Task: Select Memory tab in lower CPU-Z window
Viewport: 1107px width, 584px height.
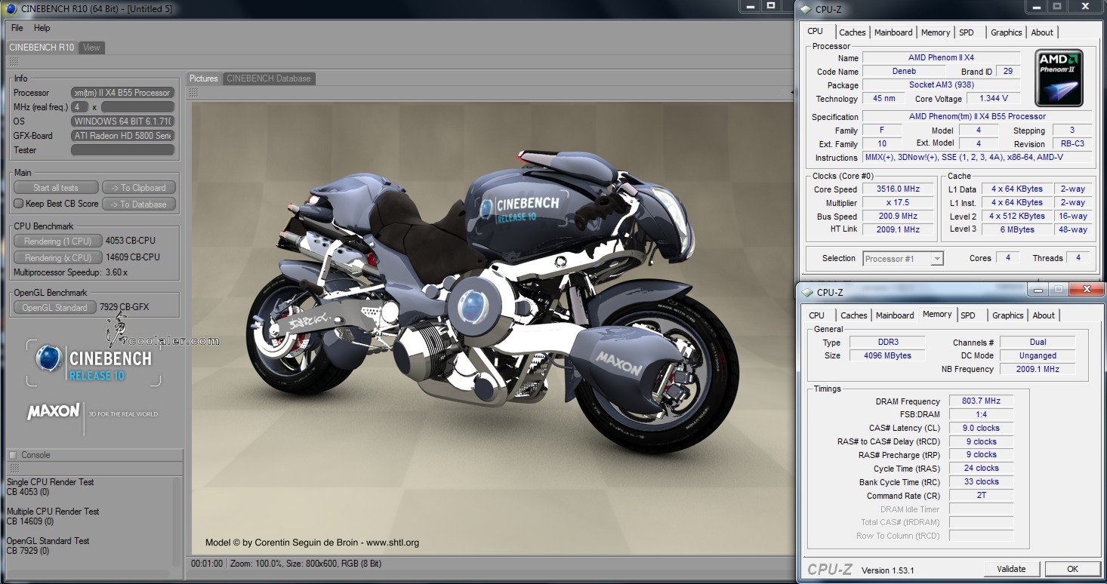Action: click(937, 315)
